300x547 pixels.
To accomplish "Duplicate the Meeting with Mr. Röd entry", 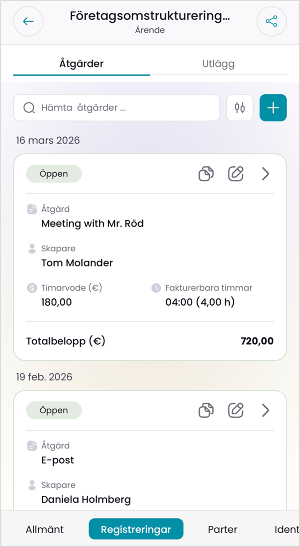I will 206,174.
